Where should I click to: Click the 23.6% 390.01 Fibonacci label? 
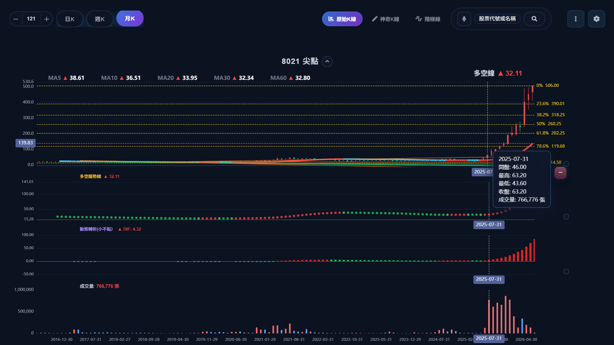551,103
